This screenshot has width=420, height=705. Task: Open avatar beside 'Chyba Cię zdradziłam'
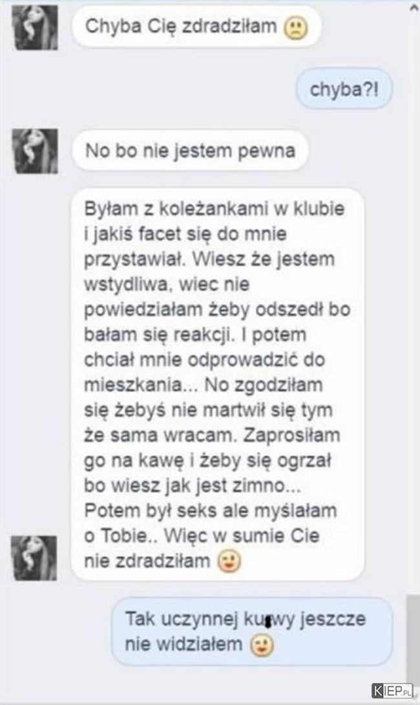tap(35, 28)
